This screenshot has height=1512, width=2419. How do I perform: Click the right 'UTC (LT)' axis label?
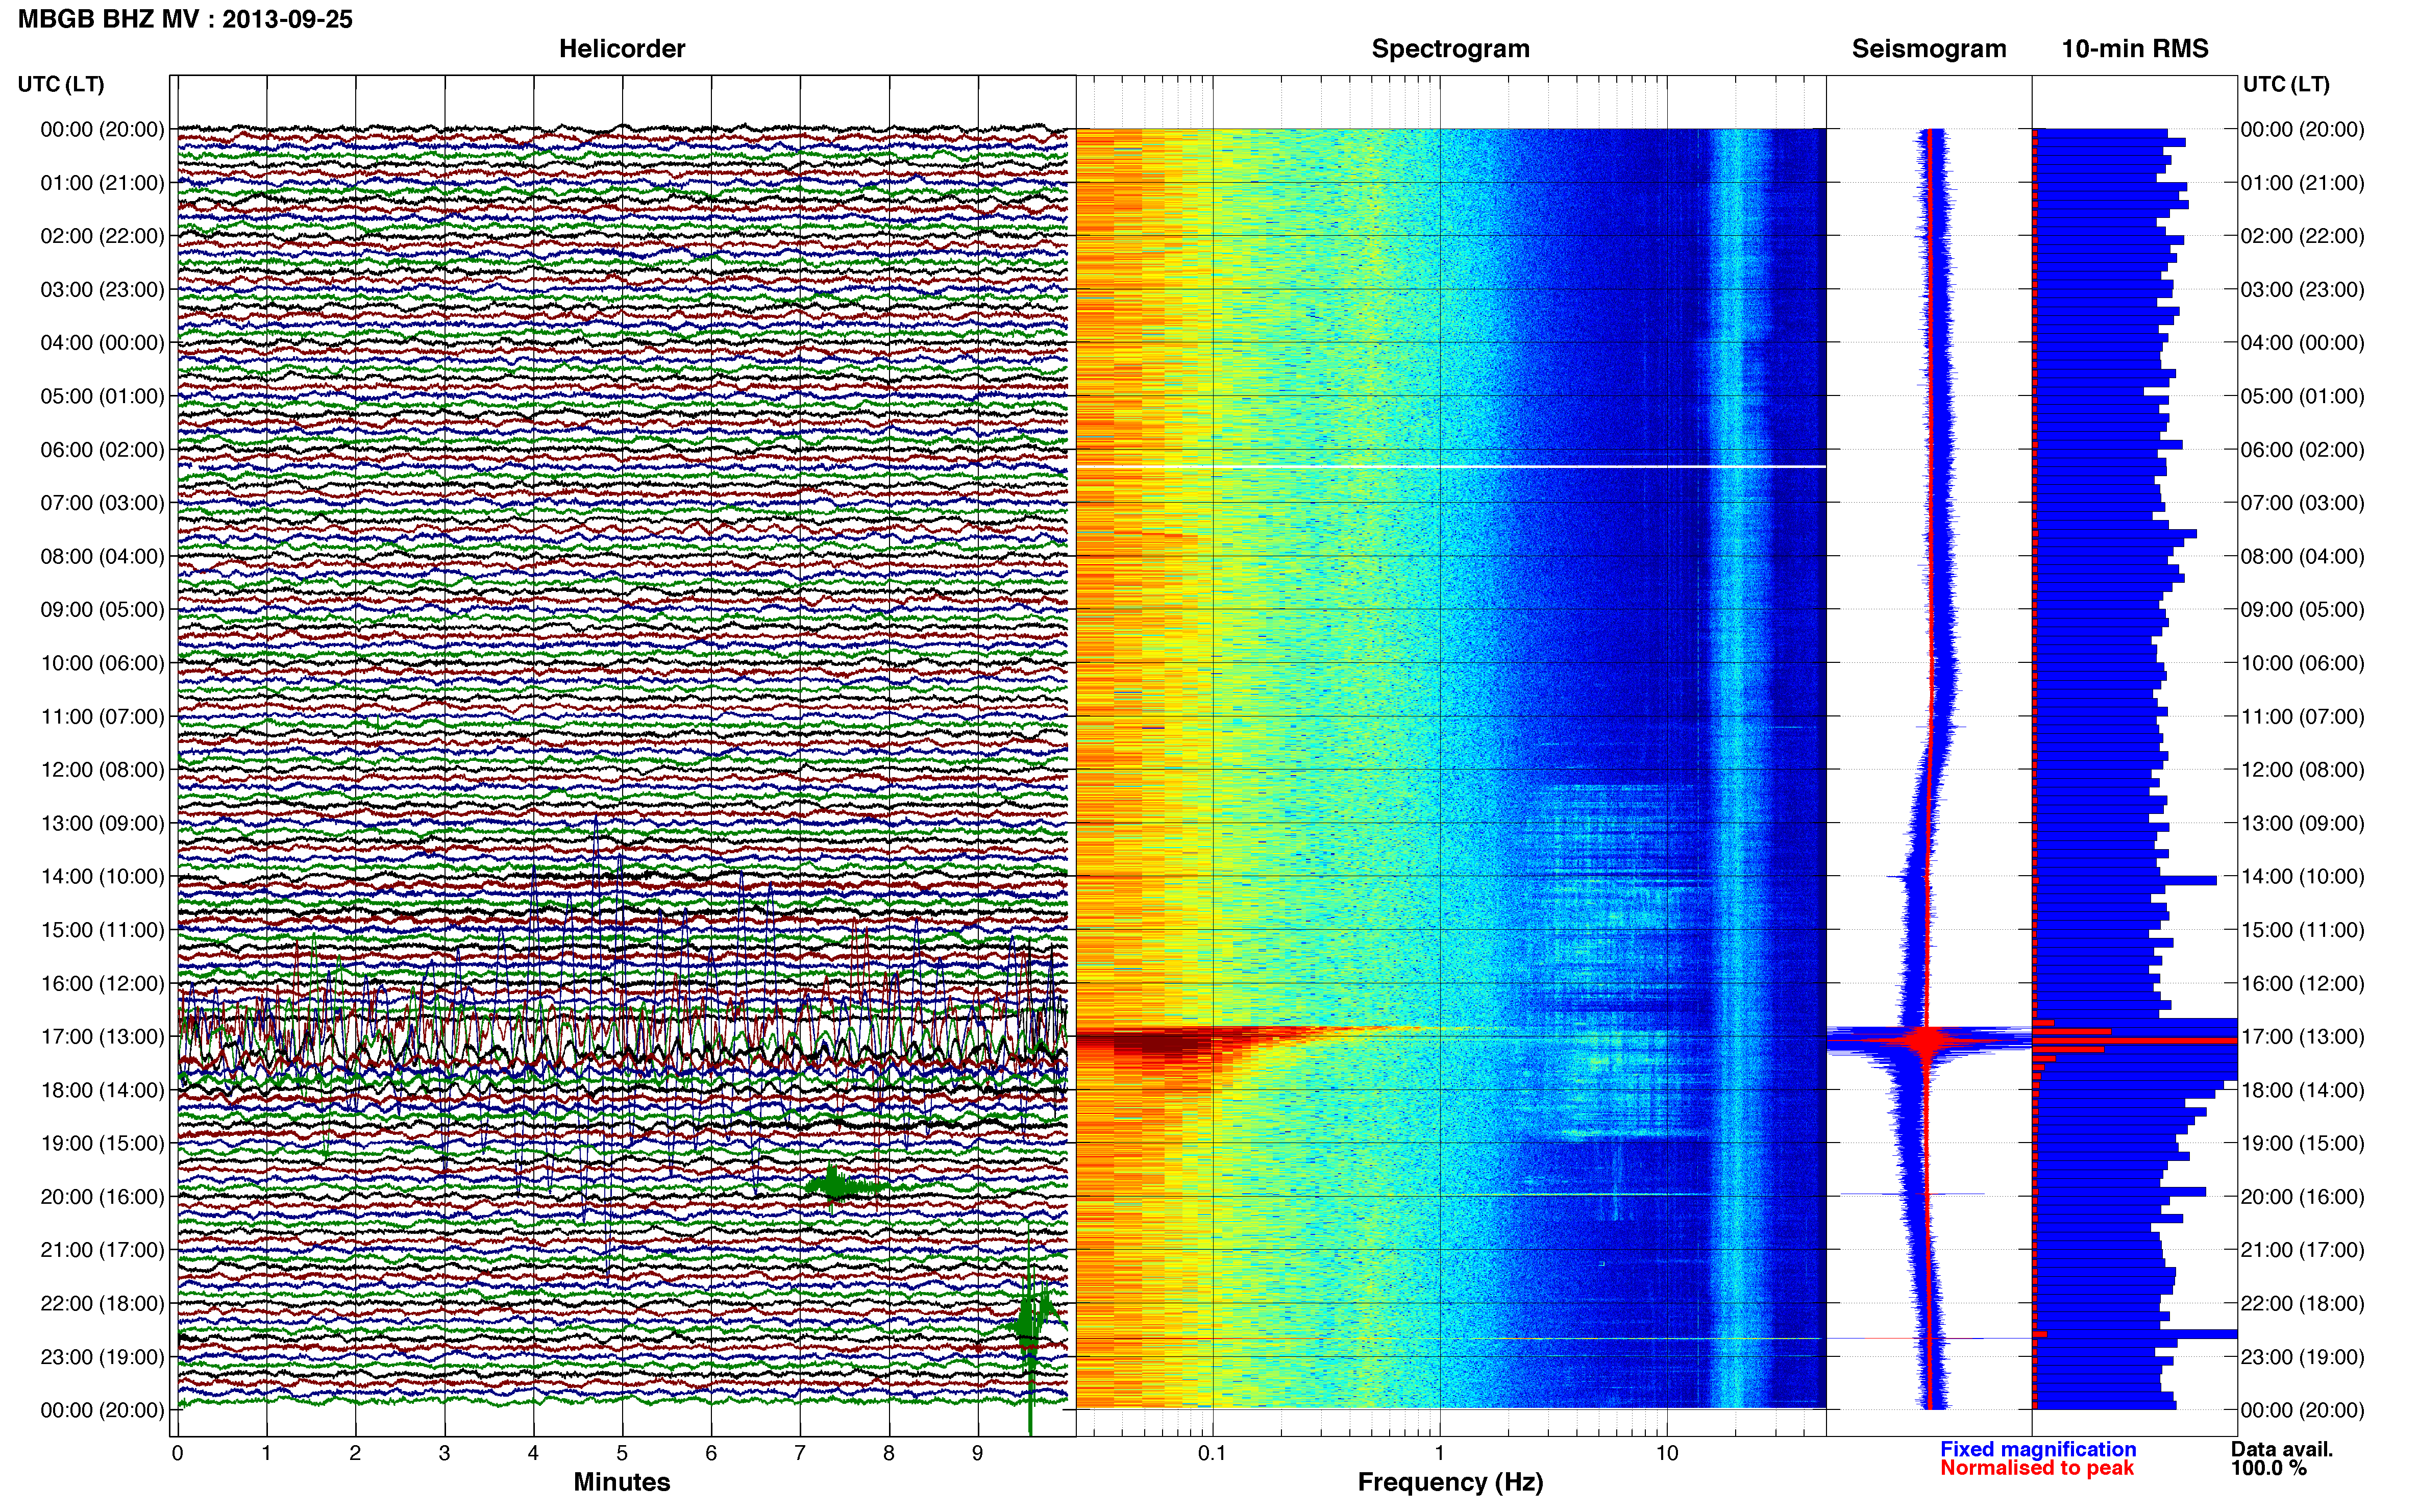click(x=2286, y=84)
